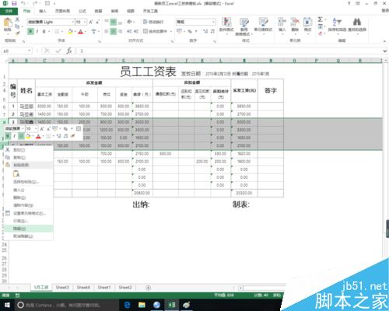Open the number format combo box

coord(196,22)
